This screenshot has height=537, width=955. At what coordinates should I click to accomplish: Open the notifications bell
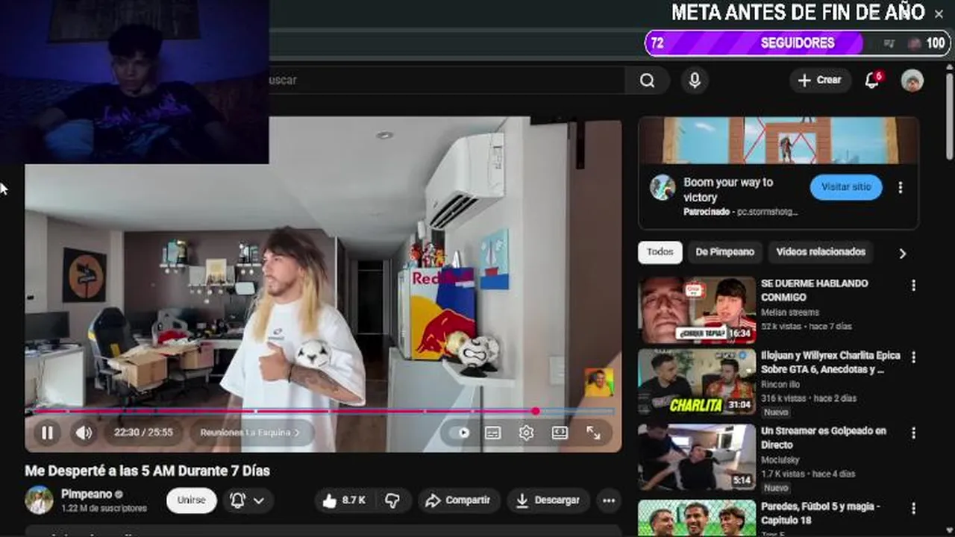click(872, 81)
